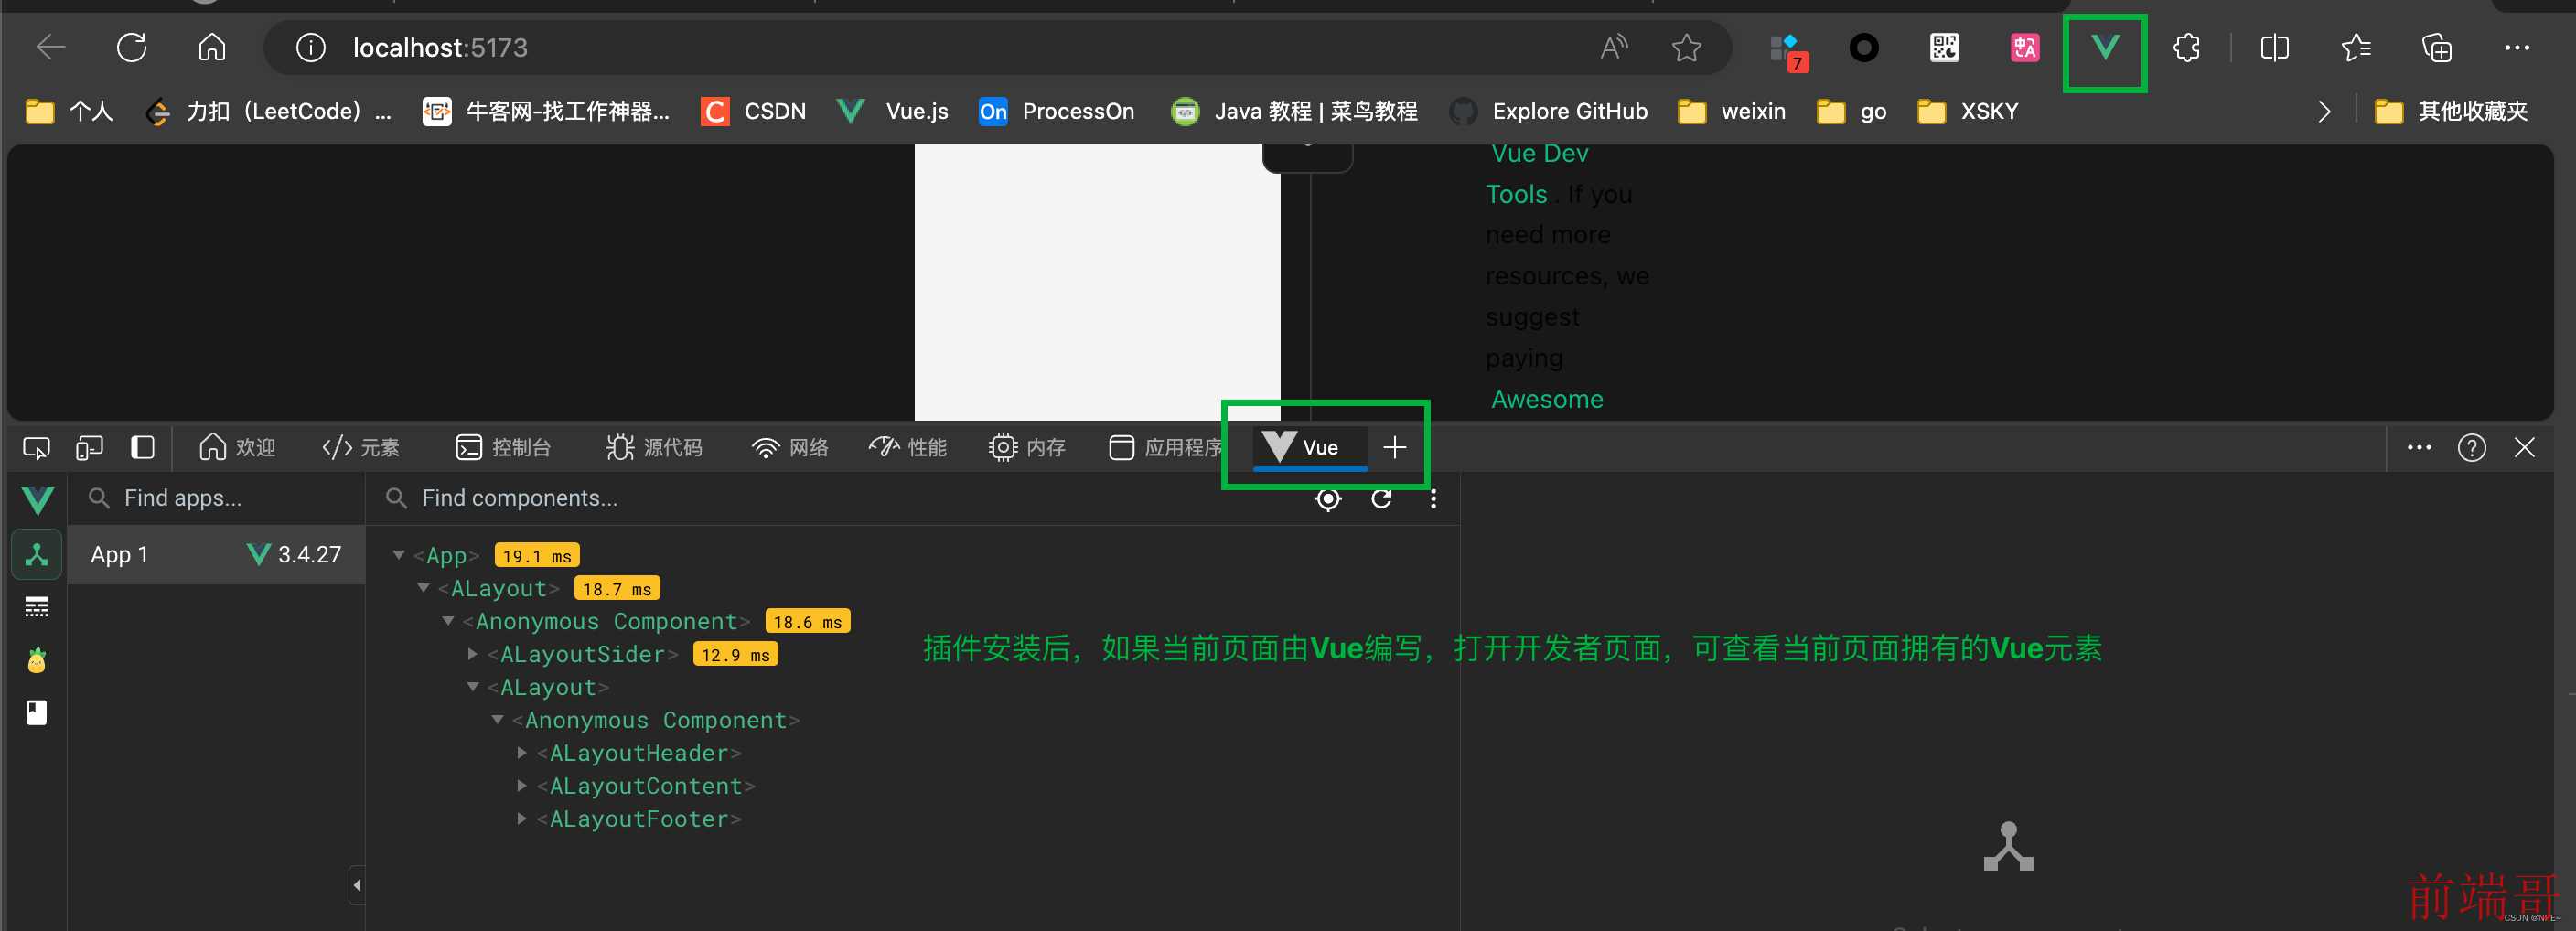Open the collections panel
The width and height of the screenshot is (2576, 931).
[2436, 47]
